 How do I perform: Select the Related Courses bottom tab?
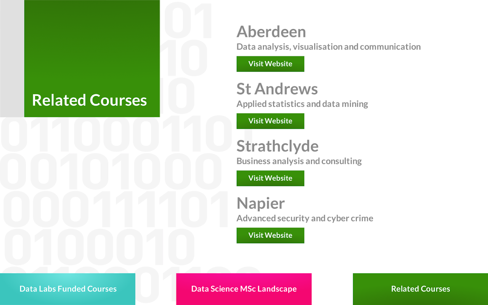coord(421,289)
